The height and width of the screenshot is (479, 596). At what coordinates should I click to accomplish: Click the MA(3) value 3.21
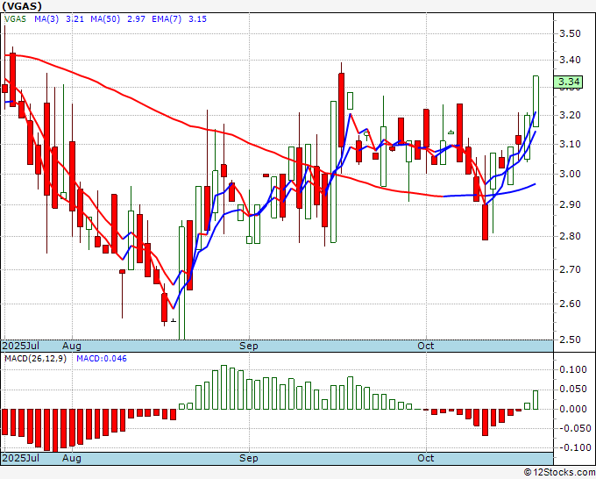(x=74, y=19)
